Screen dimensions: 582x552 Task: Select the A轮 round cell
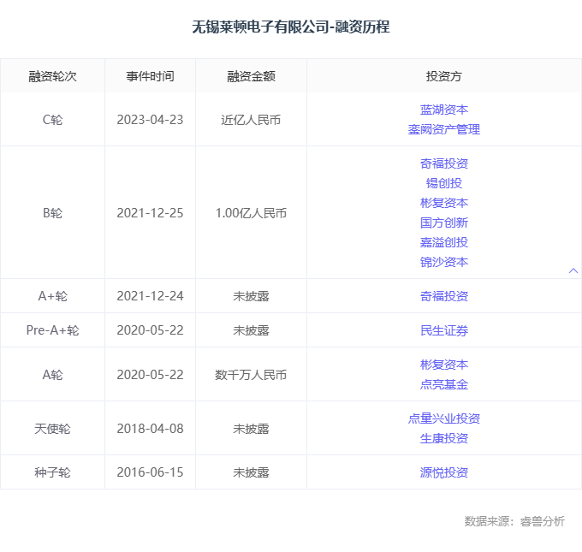point(53,375)
